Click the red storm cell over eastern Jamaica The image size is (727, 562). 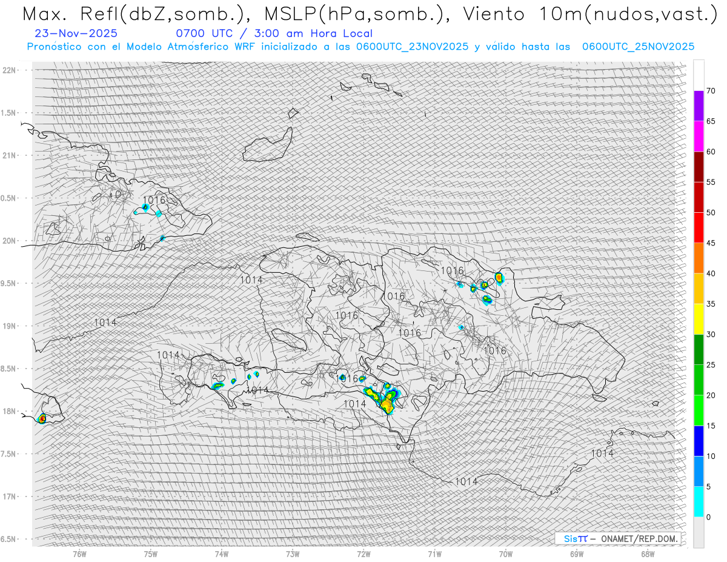coord(42,418)
